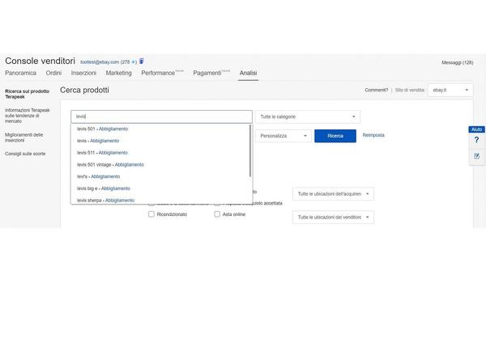Tick the Ricondizionato checkbox

click(151, 214)
